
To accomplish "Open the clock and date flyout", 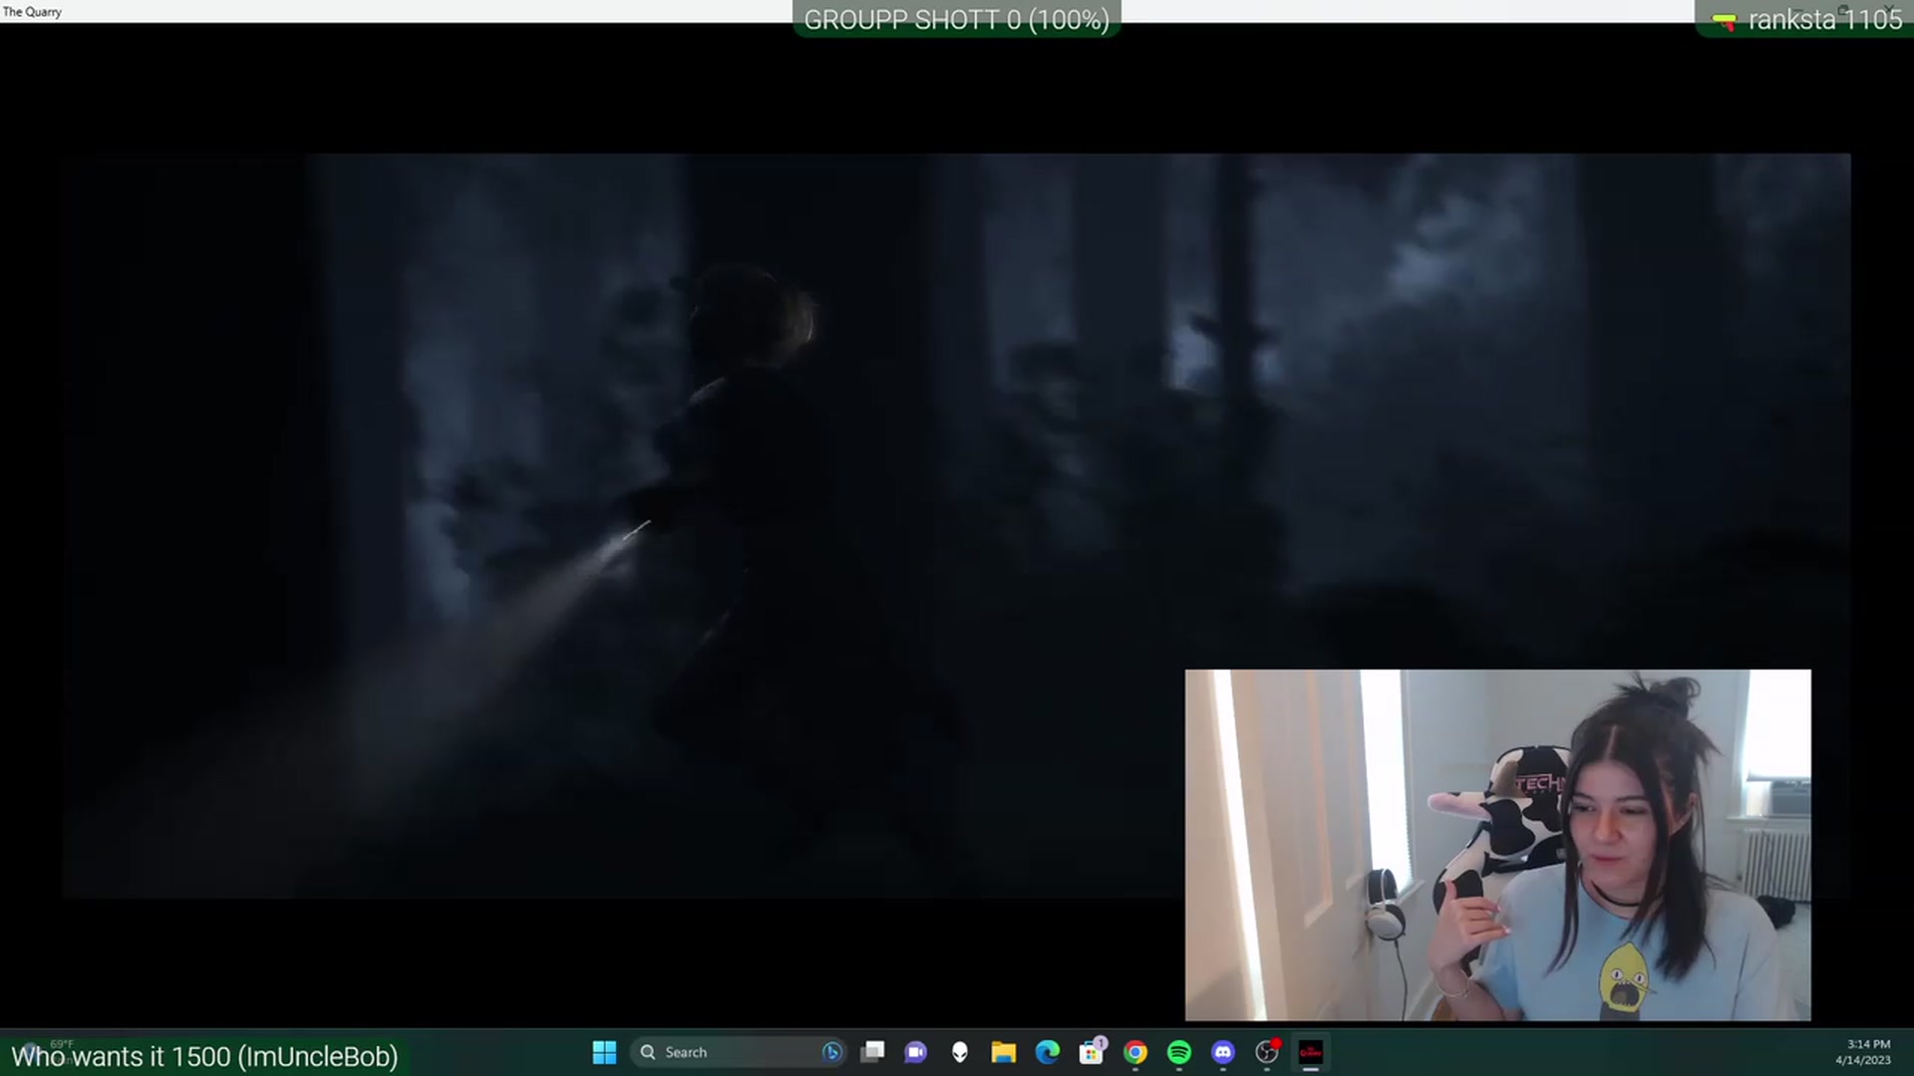I will click(1862, 1052).
